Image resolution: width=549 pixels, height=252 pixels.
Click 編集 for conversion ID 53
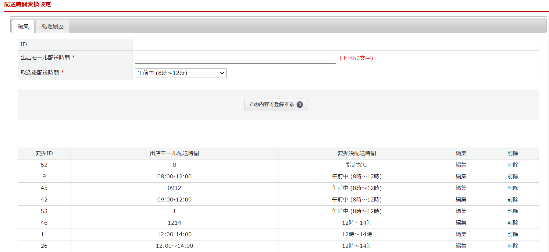pos(461,211)
